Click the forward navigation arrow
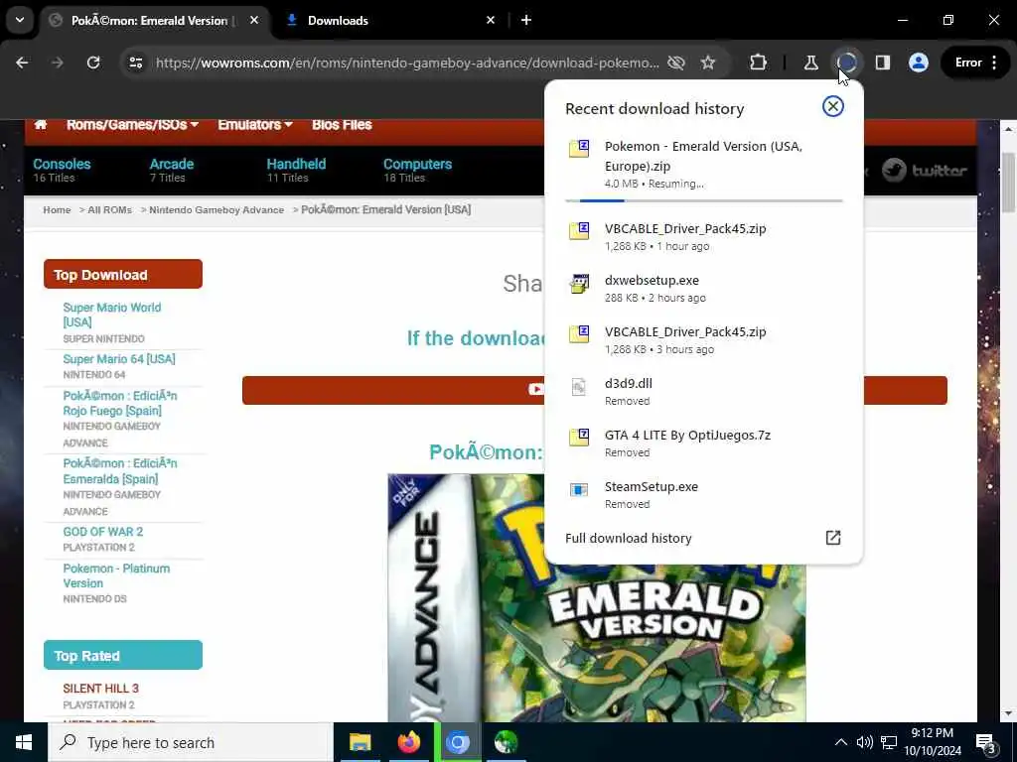This screenshot has width=1017, height=762. click(x=57, y=63)
